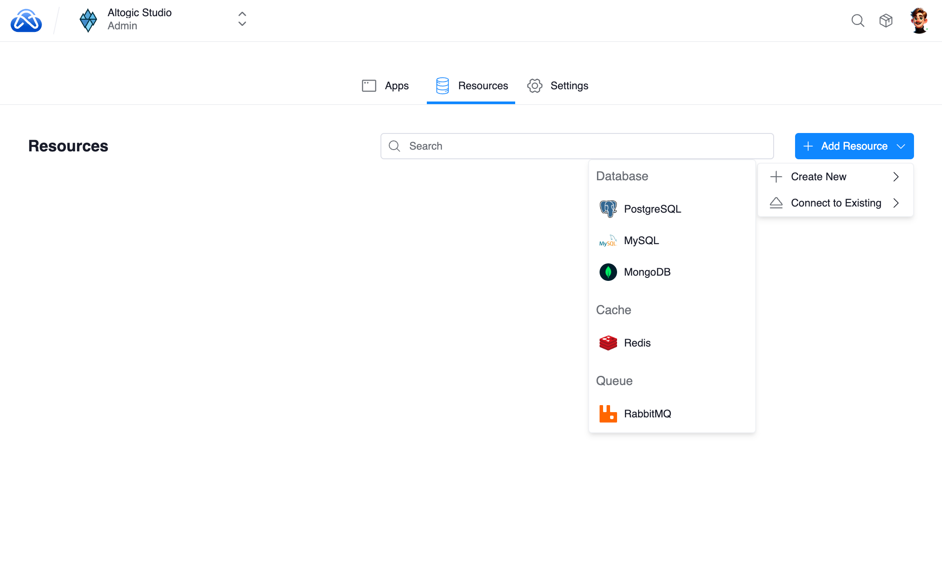Choose Connect to Existing menu item
The height and width of the screenshot is (588, 942).
point(835,203)
